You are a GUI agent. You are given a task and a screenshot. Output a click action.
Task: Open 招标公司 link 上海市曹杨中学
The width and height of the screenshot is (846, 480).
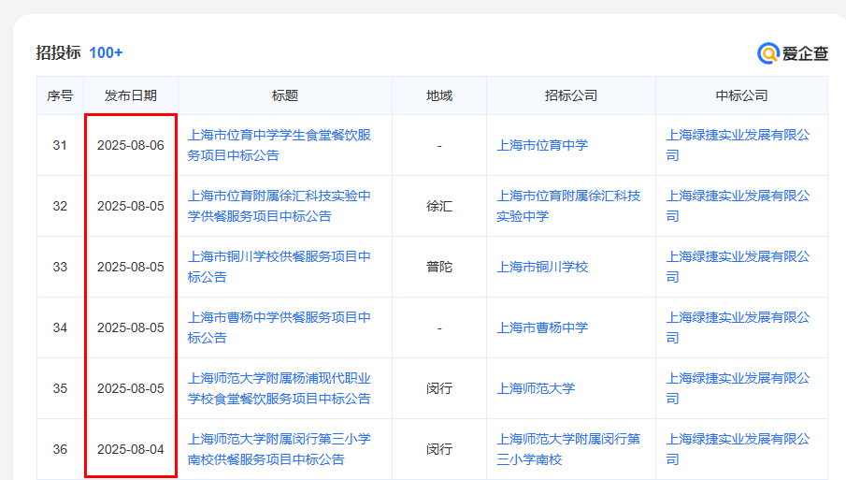(542, 327)
